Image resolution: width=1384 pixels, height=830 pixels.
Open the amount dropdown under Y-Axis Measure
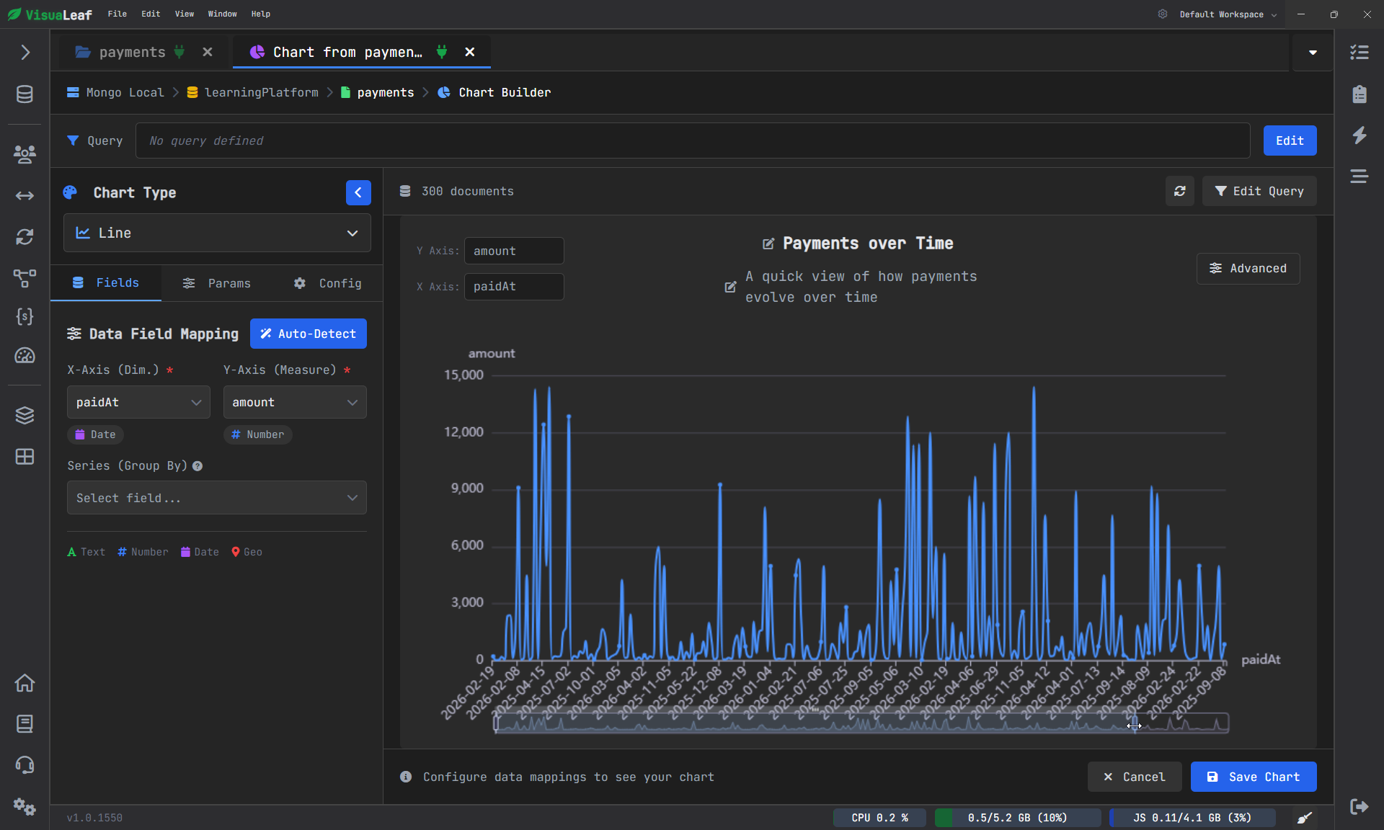[294, 402]
